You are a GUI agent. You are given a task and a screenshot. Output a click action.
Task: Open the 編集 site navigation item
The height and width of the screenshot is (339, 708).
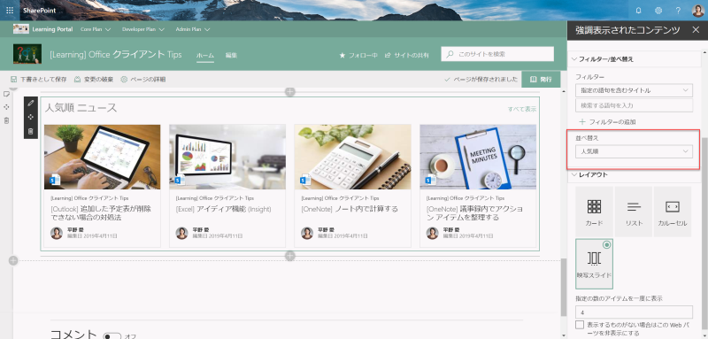pyautogui.click(x=231, y=55)
